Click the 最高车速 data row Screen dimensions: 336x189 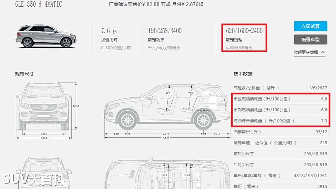(280, 143)
